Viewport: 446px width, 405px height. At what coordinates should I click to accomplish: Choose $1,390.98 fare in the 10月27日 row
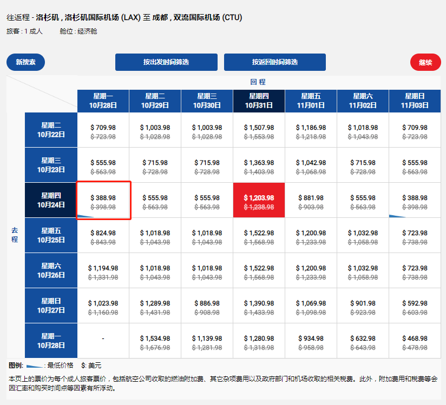[259, 306]
